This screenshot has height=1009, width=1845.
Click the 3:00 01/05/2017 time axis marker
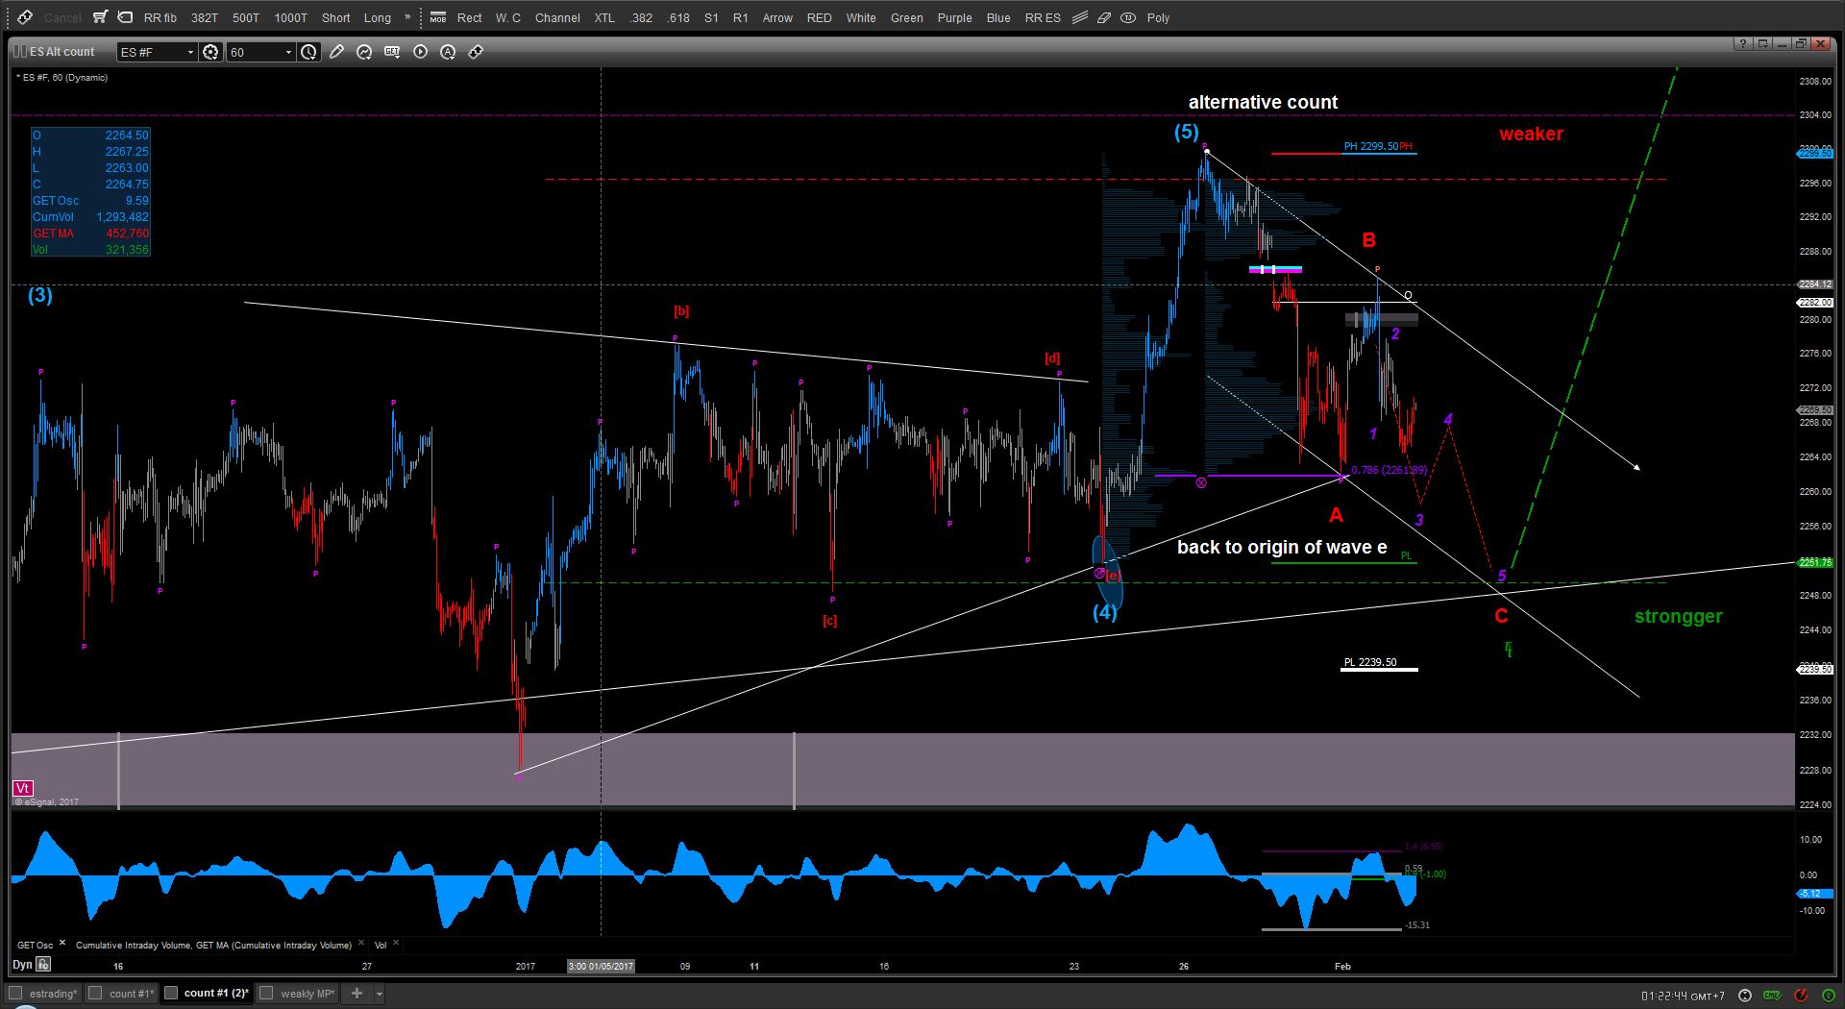(x=601, y=966)
